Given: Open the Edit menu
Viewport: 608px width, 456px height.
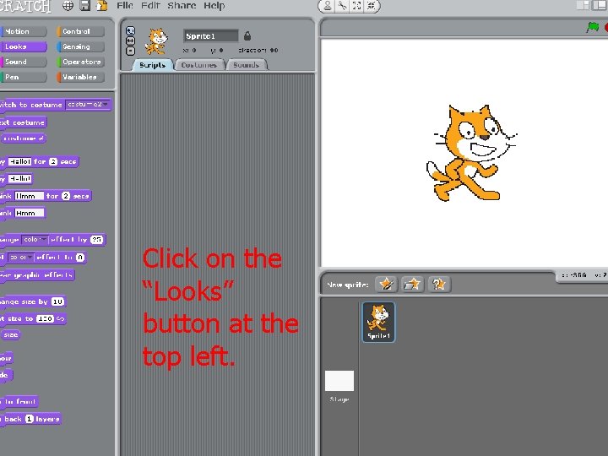Looking at the screenshot, I should 150,5.
